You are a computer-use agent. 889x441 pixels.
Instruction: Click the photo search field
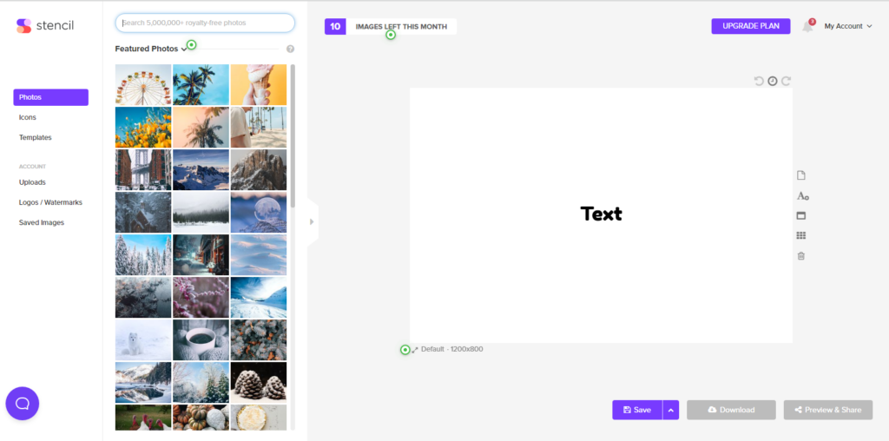[205, 23]
